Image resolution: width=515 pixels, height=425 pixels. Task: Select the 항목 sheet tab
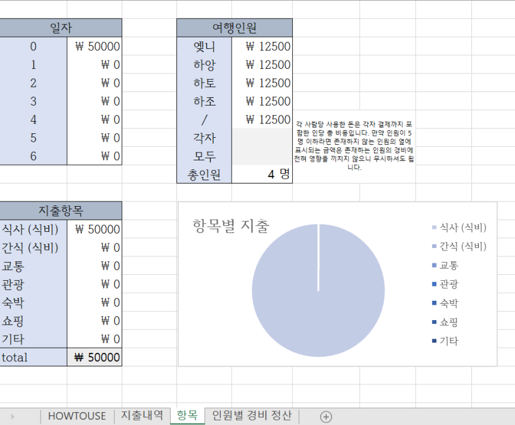[x=187, y=415]
